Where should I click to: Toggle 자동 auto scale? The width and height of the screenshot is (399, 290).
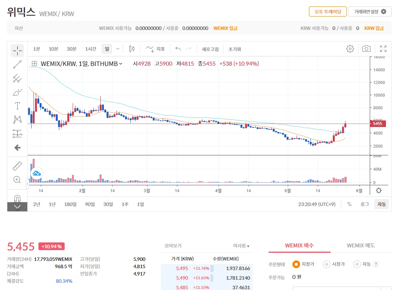click(x=381, y=204)
